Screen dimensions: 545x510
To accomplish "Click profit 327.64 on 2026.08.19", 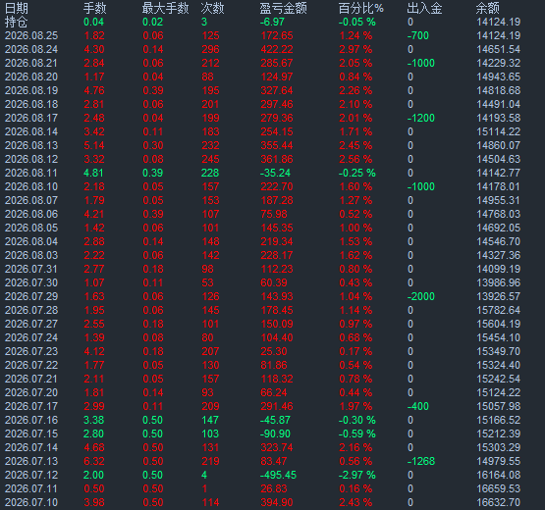I will (277, 90).
